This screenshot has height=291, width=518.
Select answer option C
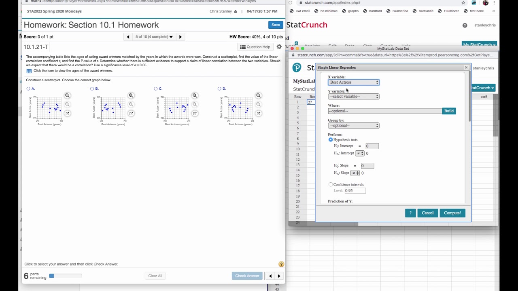(155, 89)
